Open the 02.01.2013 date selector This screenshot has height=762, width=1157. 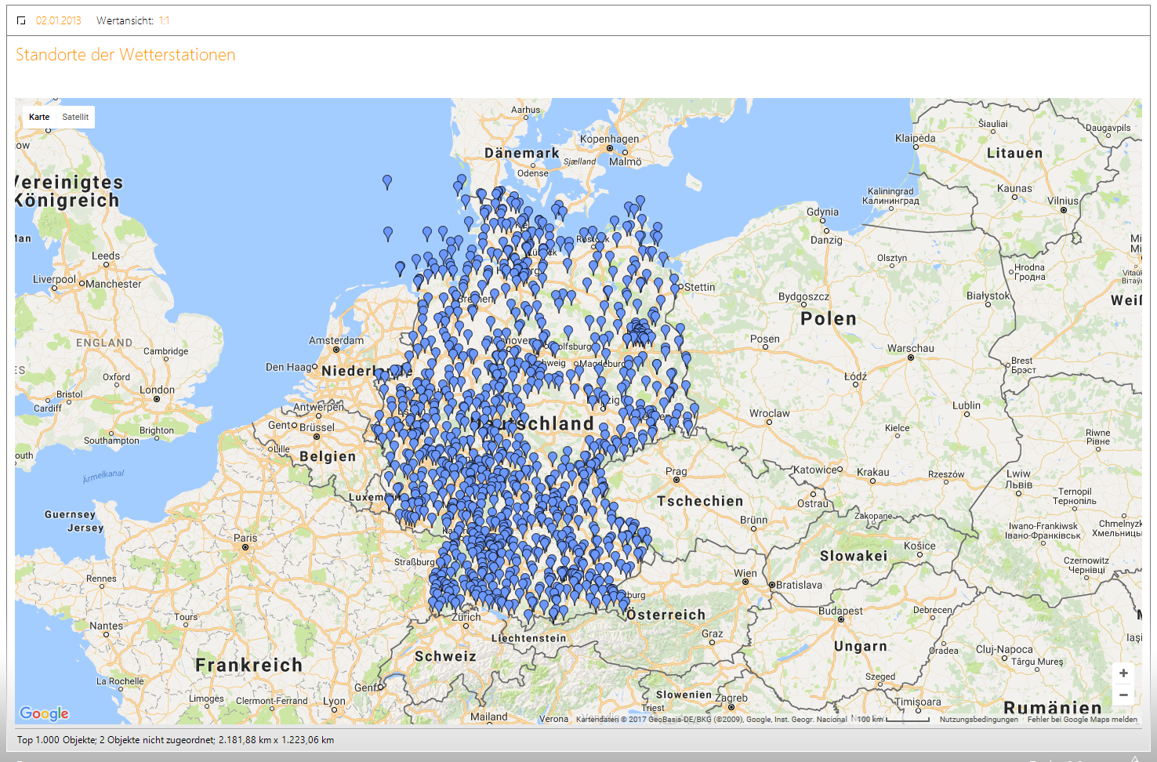(58, 20)
